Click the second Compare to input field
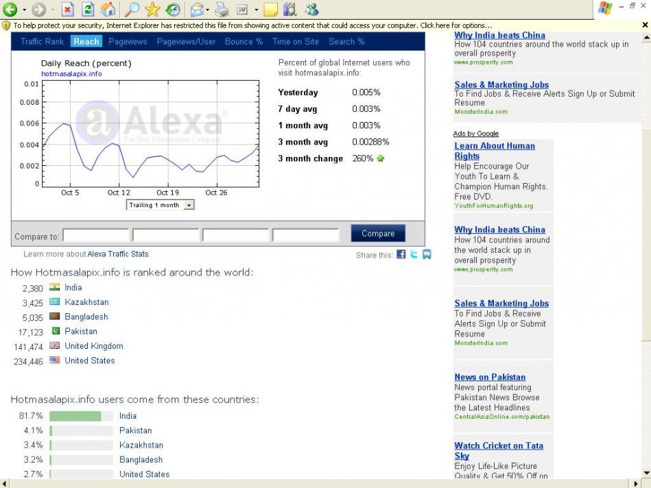Viewport: 651px width, 488px height. 165,235
